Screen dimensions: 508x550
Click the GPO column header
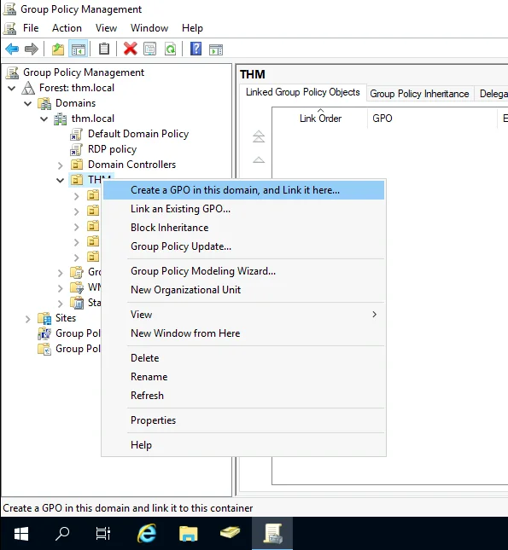coord(433,119)
